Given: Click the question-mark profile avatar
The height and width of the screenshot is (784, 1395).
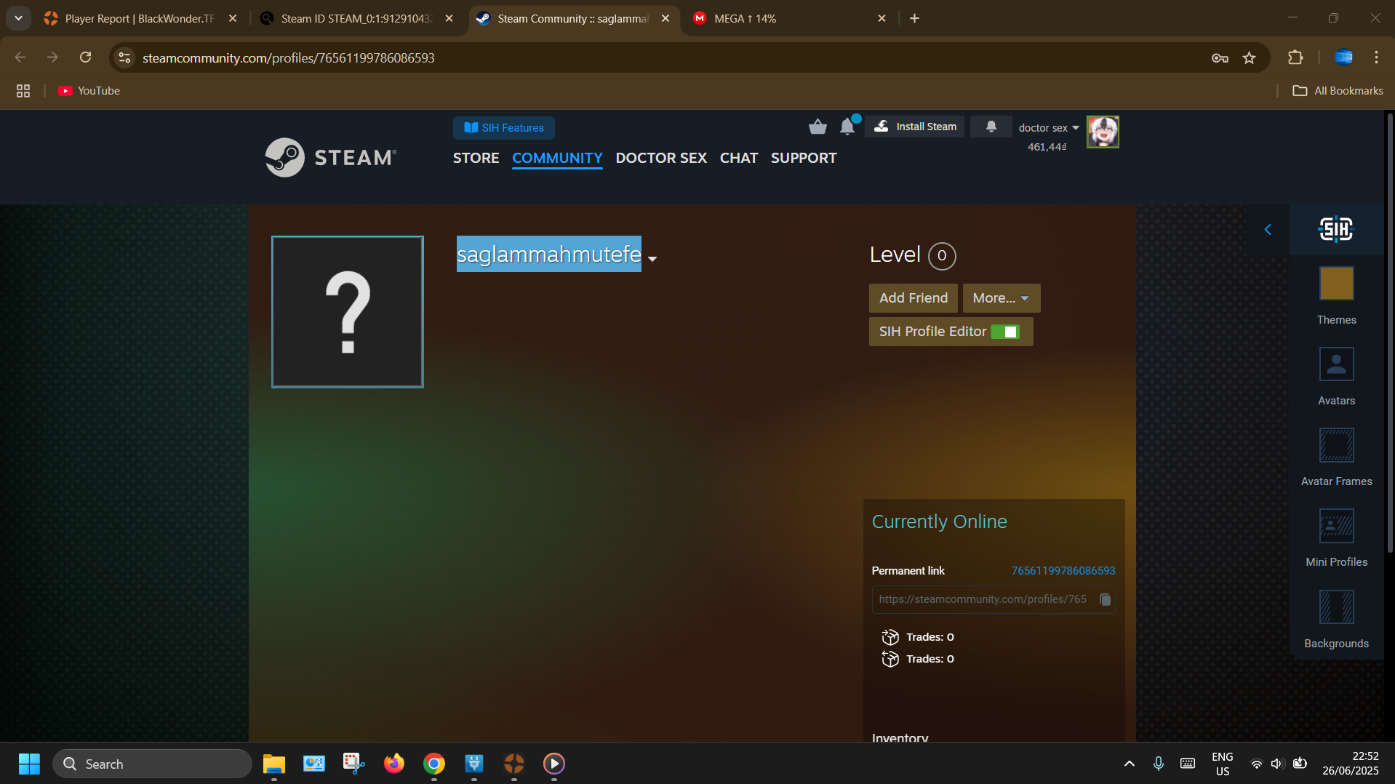Looking at the screenshot, I should pos(348,312).
